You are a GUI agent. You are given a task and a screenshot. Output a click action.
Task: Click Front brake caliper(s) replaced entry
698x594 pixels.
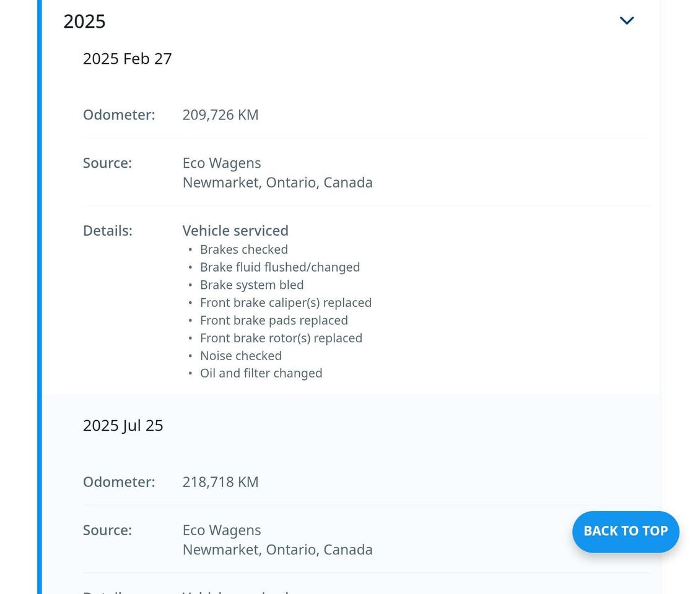point(286,303)
